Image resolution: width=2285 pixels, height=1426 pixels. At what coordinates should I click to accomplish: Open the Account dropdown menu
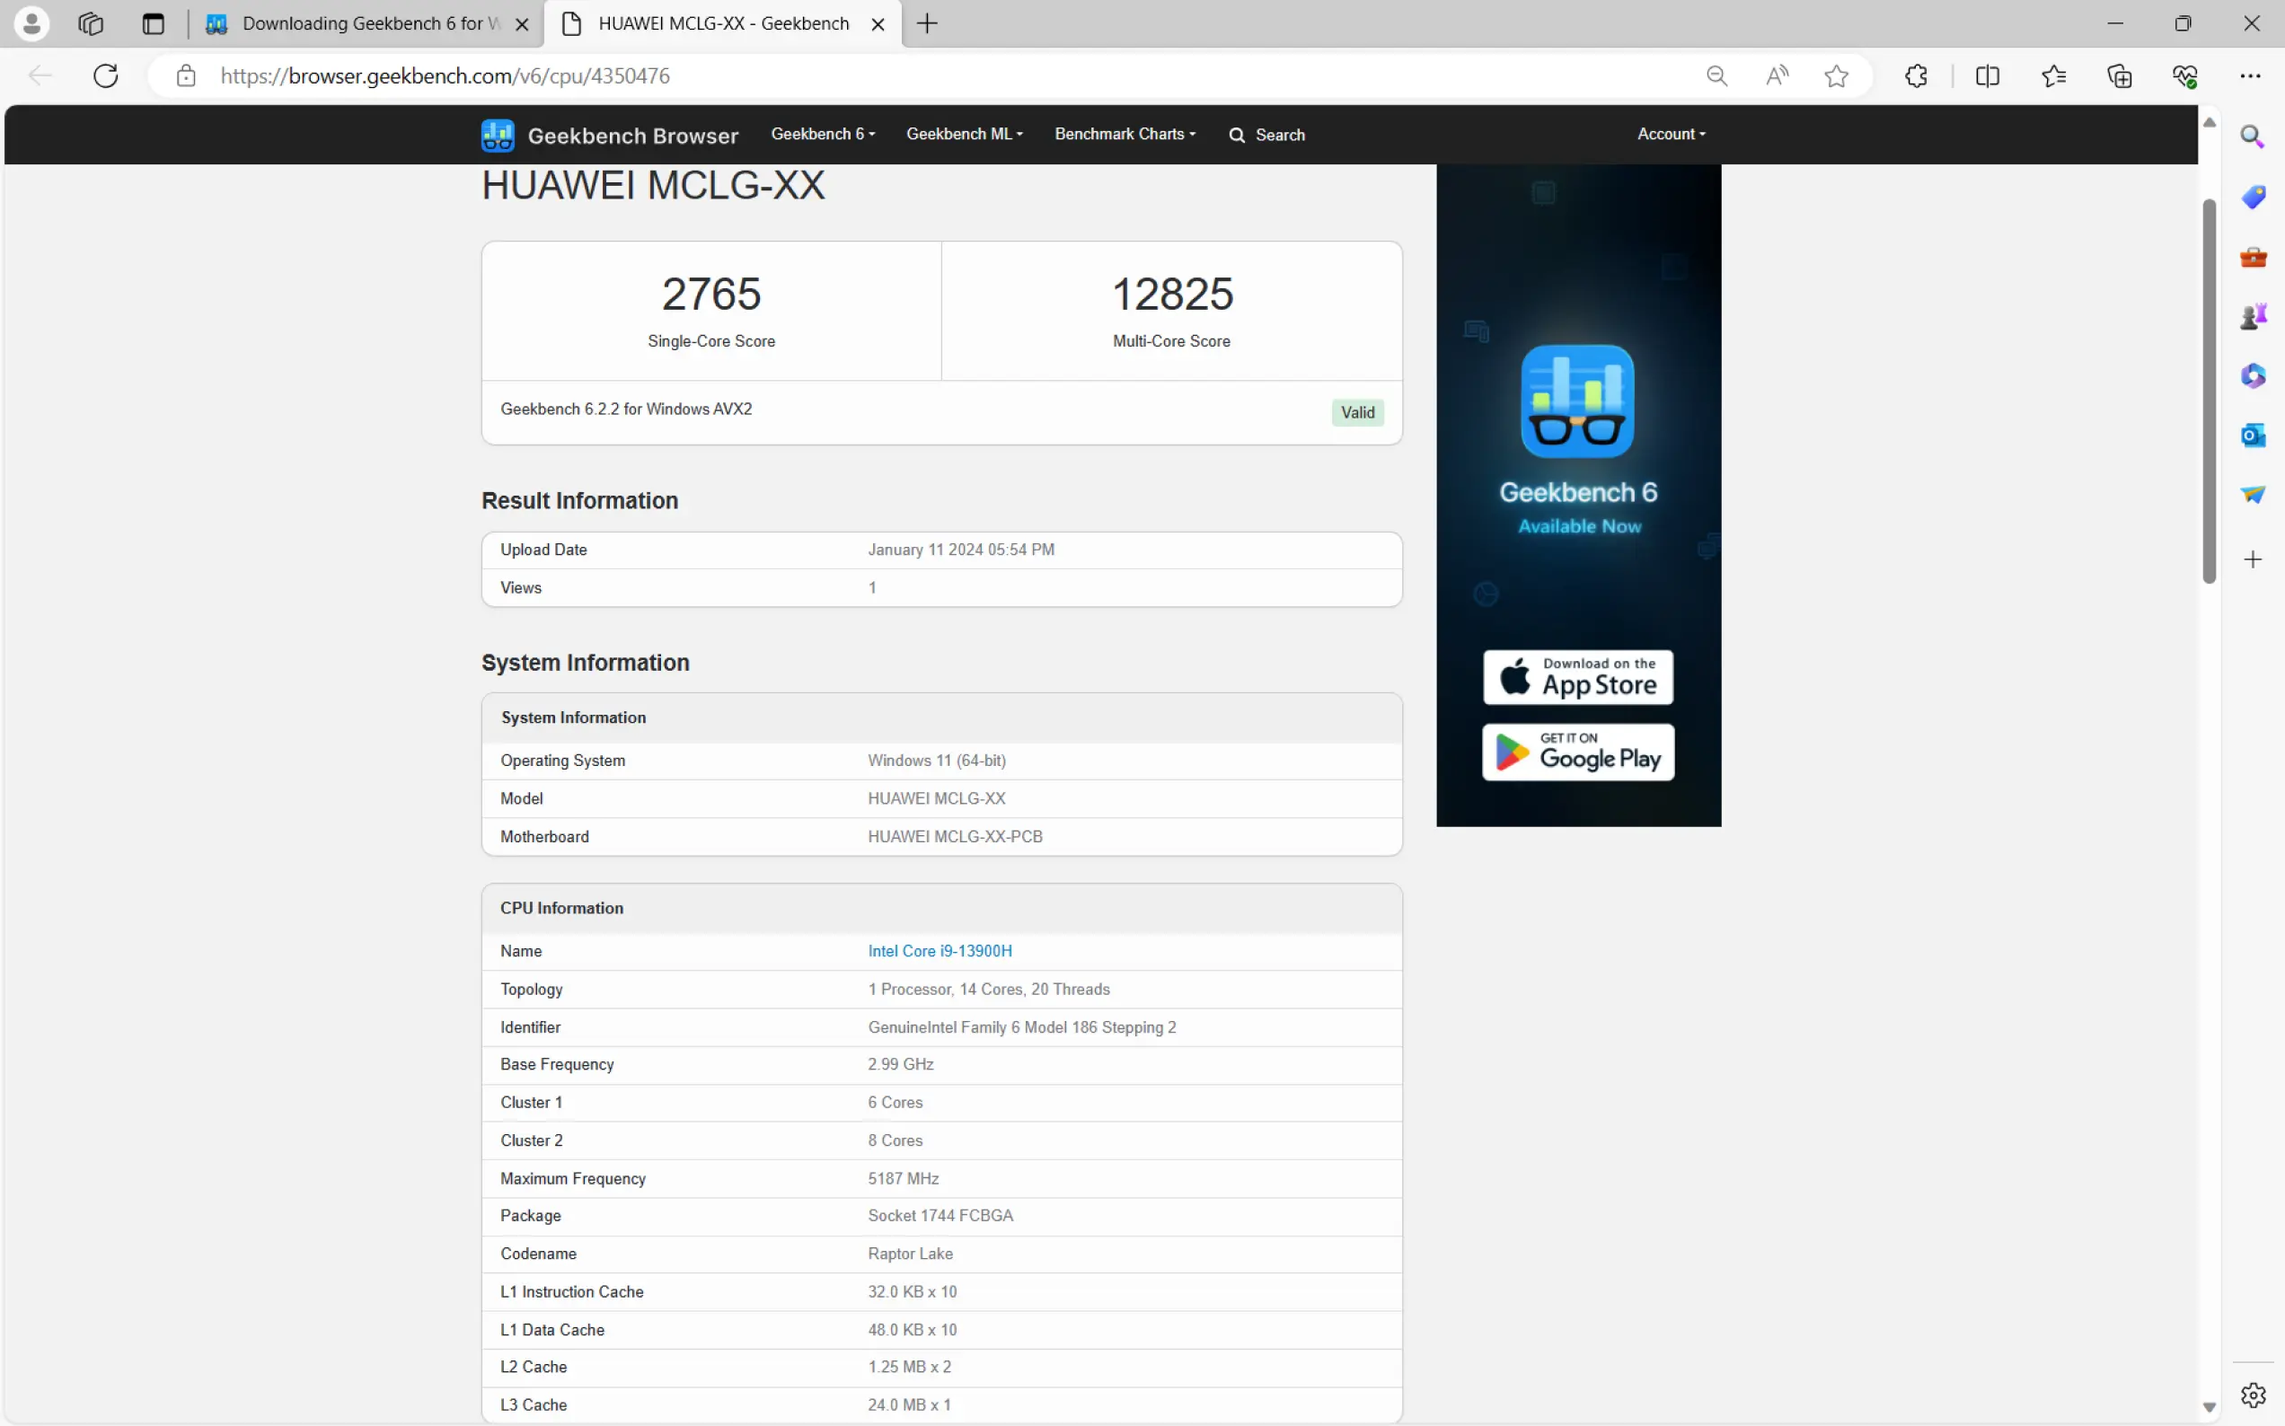pos(1670,134)
